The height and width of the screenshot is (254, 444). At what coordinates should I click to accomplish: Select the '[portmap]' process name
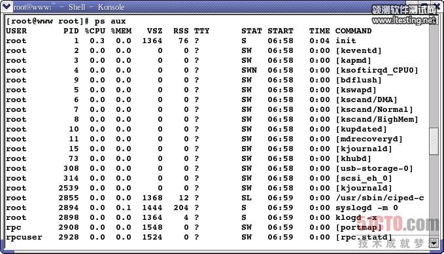point(358,228)
